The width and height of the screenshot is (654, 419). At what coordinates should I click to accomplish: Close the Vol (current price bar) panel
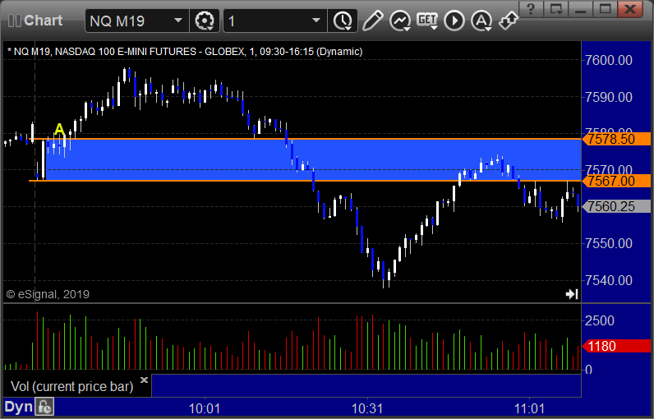(144, 380)
